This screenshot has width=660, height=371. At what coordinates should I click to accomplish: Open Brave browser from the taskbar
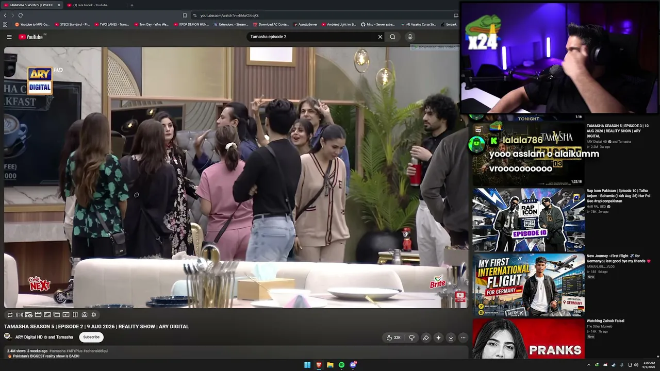319,365
